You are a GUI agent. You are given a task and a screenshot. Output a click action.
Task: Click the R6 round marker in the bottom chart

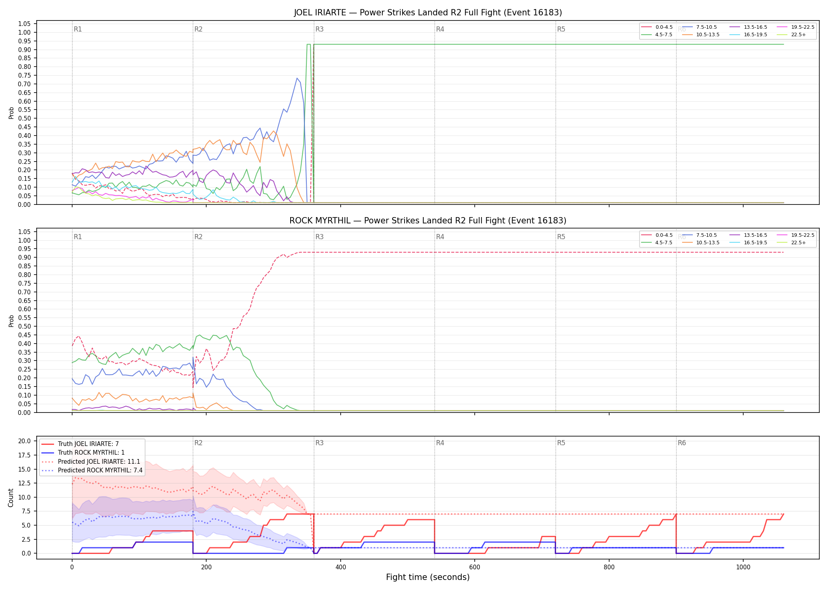coord(682,443)
